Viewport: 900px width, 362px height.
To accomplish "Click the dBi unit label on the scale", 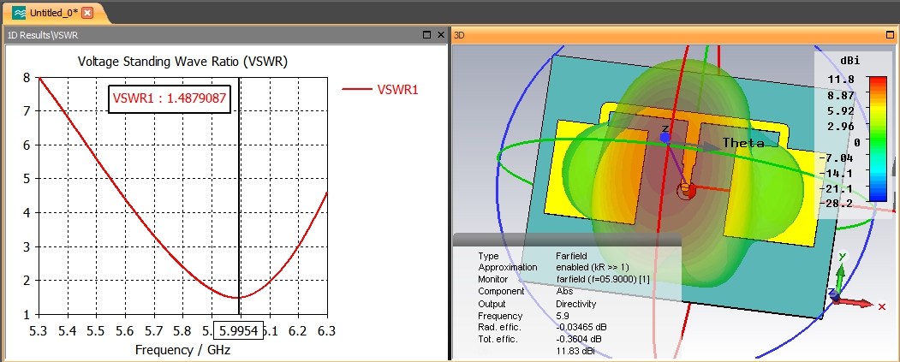I will [x=850, y=61].
